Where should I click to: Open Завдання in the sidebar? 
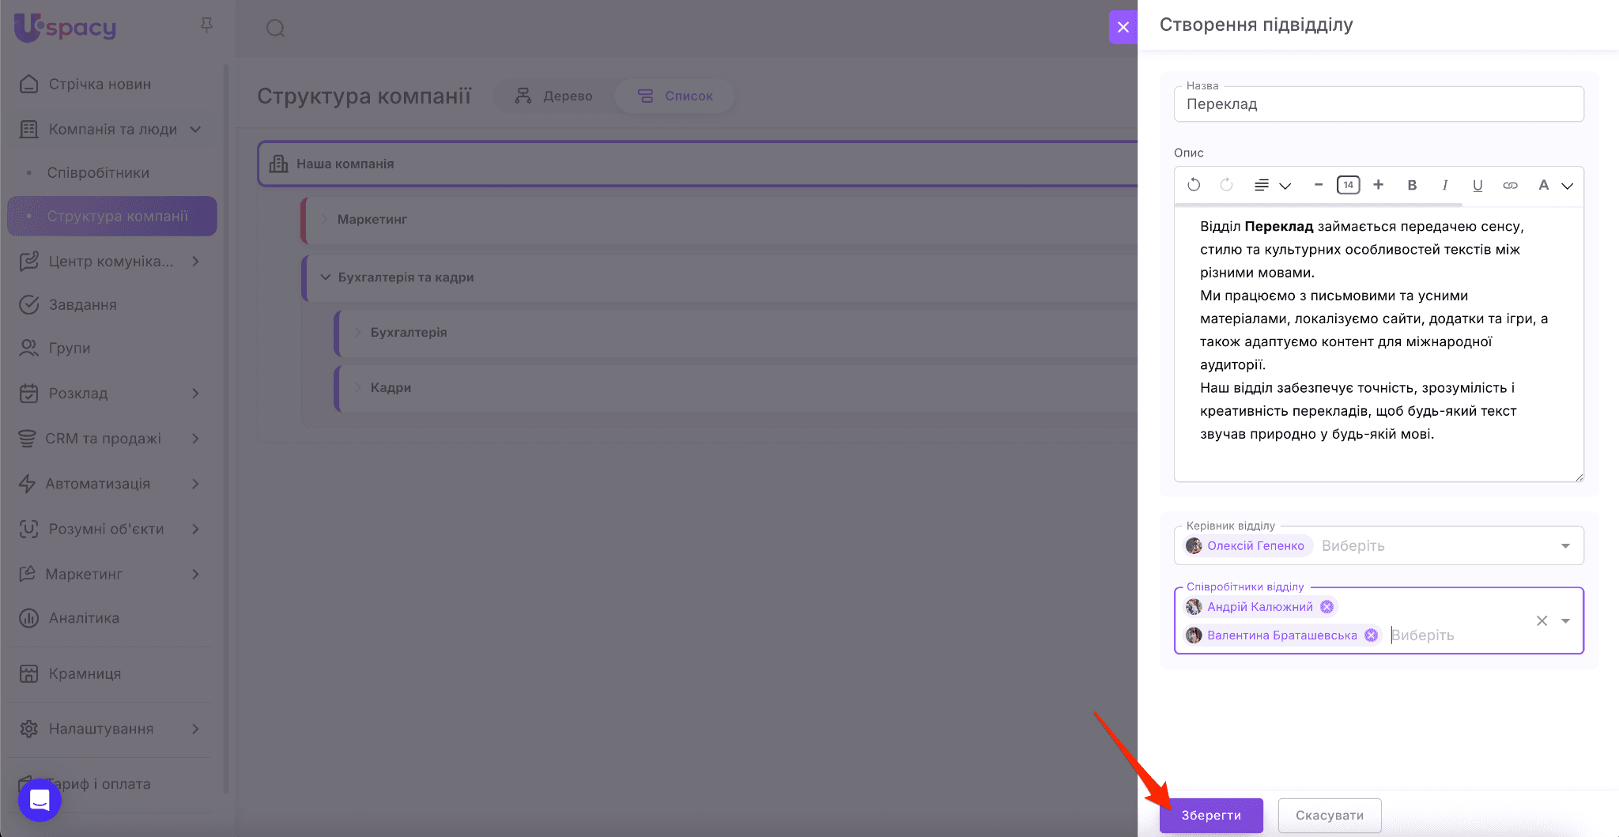tap(82, 305)
